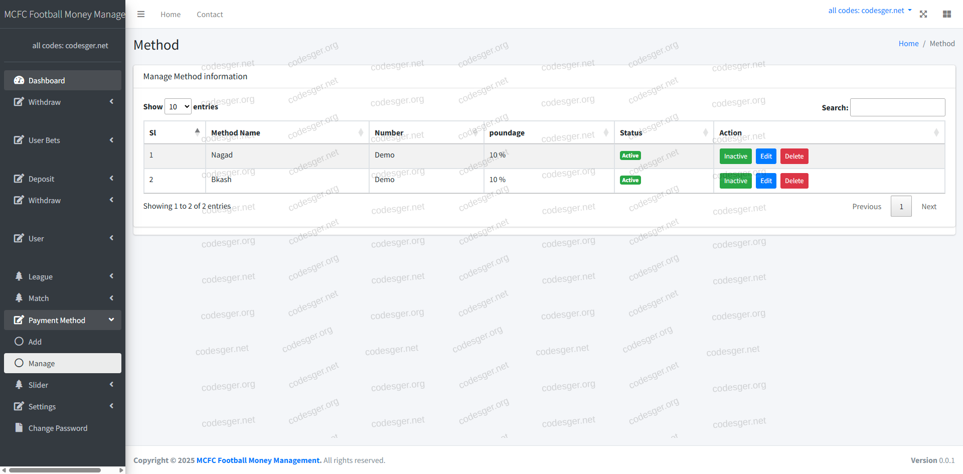
Task: Collapse the Payment Method menu chevron
Action: [x=111, y=320]
